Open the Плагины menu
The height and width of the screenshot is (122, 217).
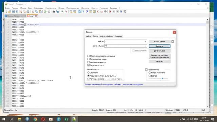103,8
